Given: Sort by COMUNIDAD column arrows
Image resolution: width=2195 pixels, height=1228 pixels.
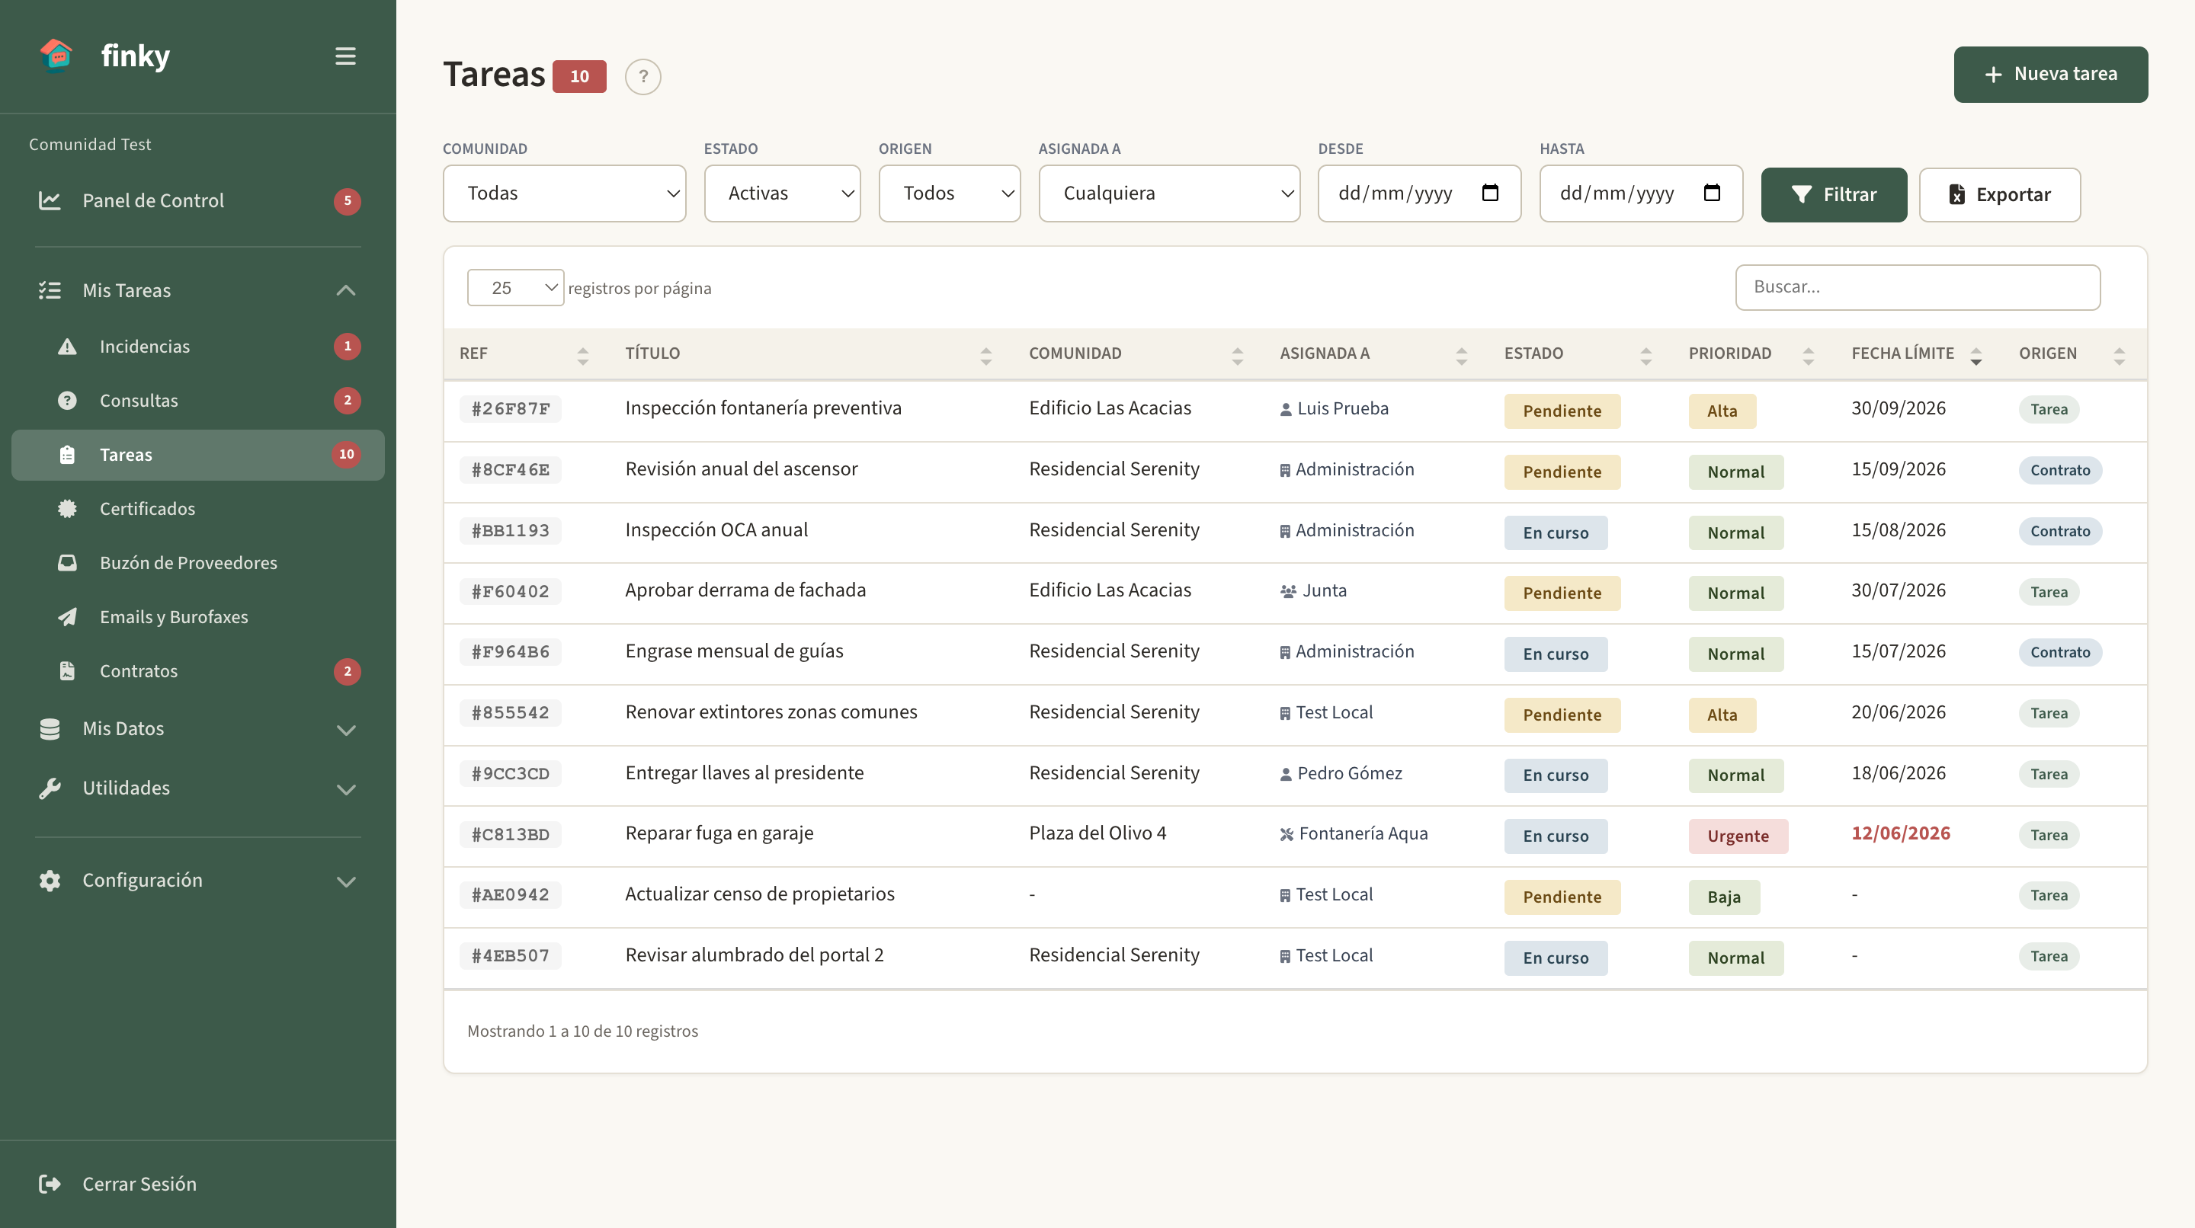Looking at the screenshot, I should click(1237, 356).
